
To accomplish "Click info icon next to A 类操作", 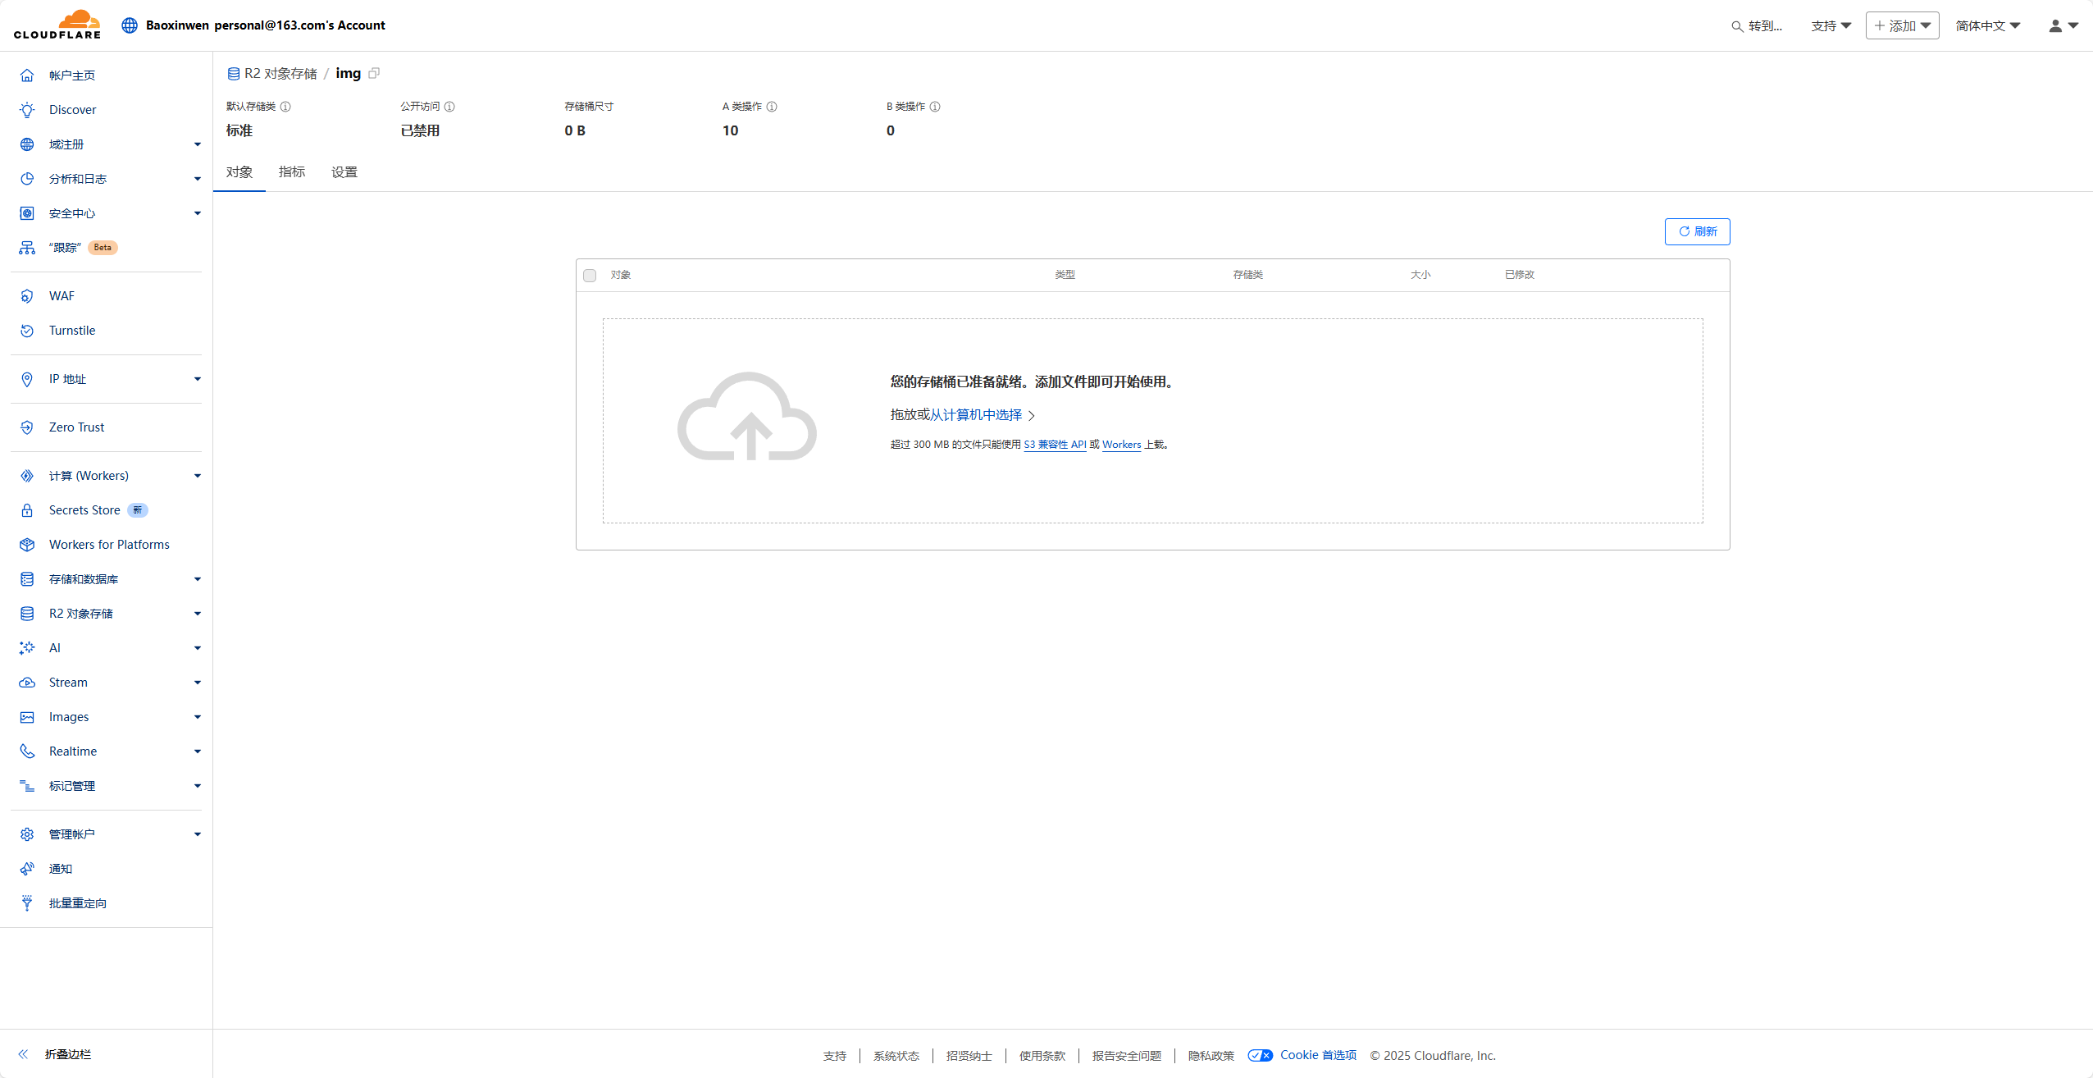I will point(772,107).
